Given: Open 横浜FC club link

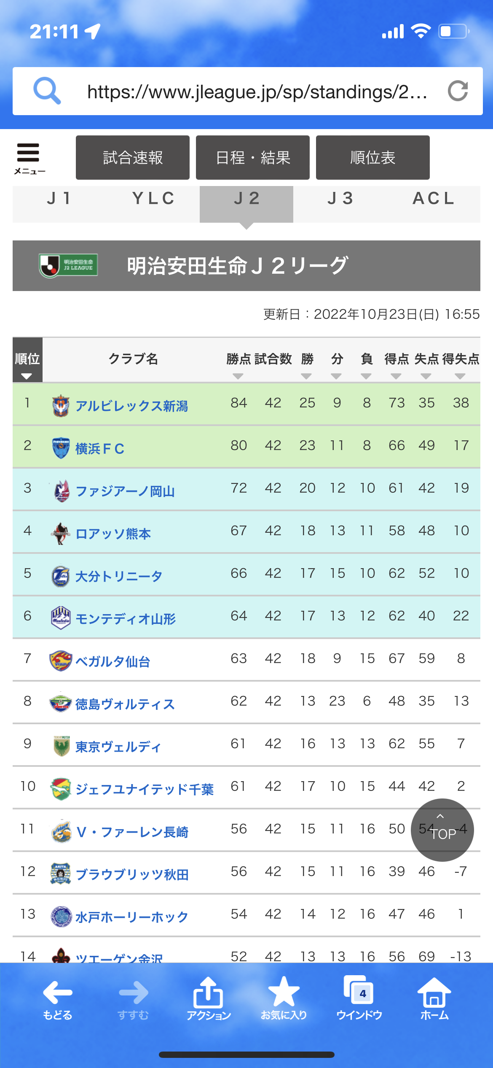Looking at the screenshot, I should pos(100,449).
